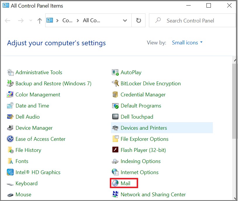Open the Keyboard link

tap(26, 183)
